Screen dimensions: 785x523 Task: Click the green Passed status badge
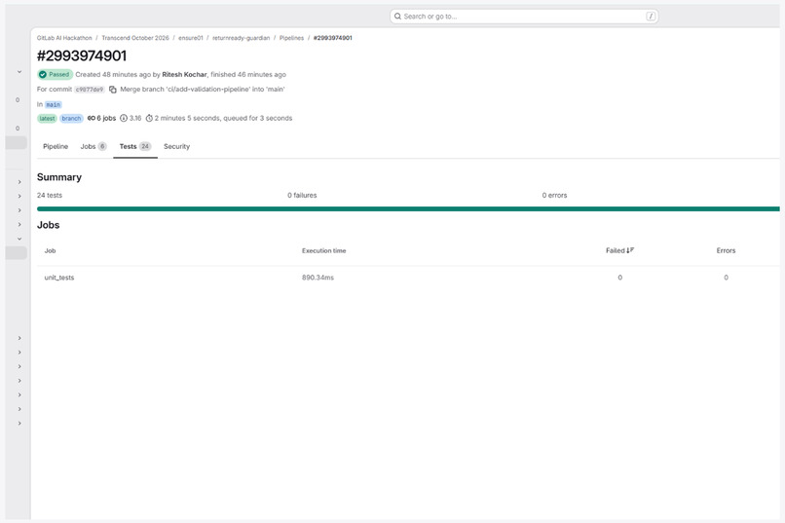56,75
